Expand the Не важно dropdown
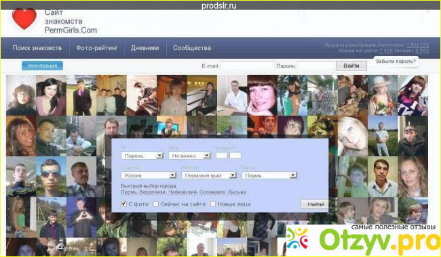Image resolution: width=441 pixels, height=257 pixels. pos(189,156)
